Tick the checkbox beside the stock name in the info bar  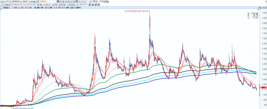[1, 8]
